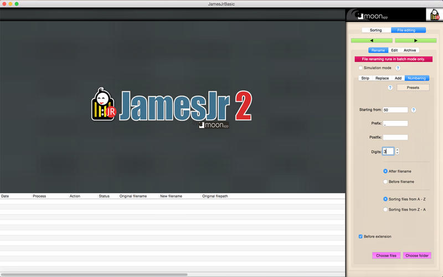Click the Prefix input field
Viewport: 443px width, 277px height.
click(395, 124)
